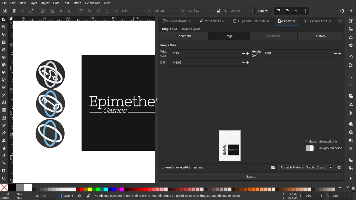Select the Dropper color picker tool

pyautogui.click(x=4, y=125)
